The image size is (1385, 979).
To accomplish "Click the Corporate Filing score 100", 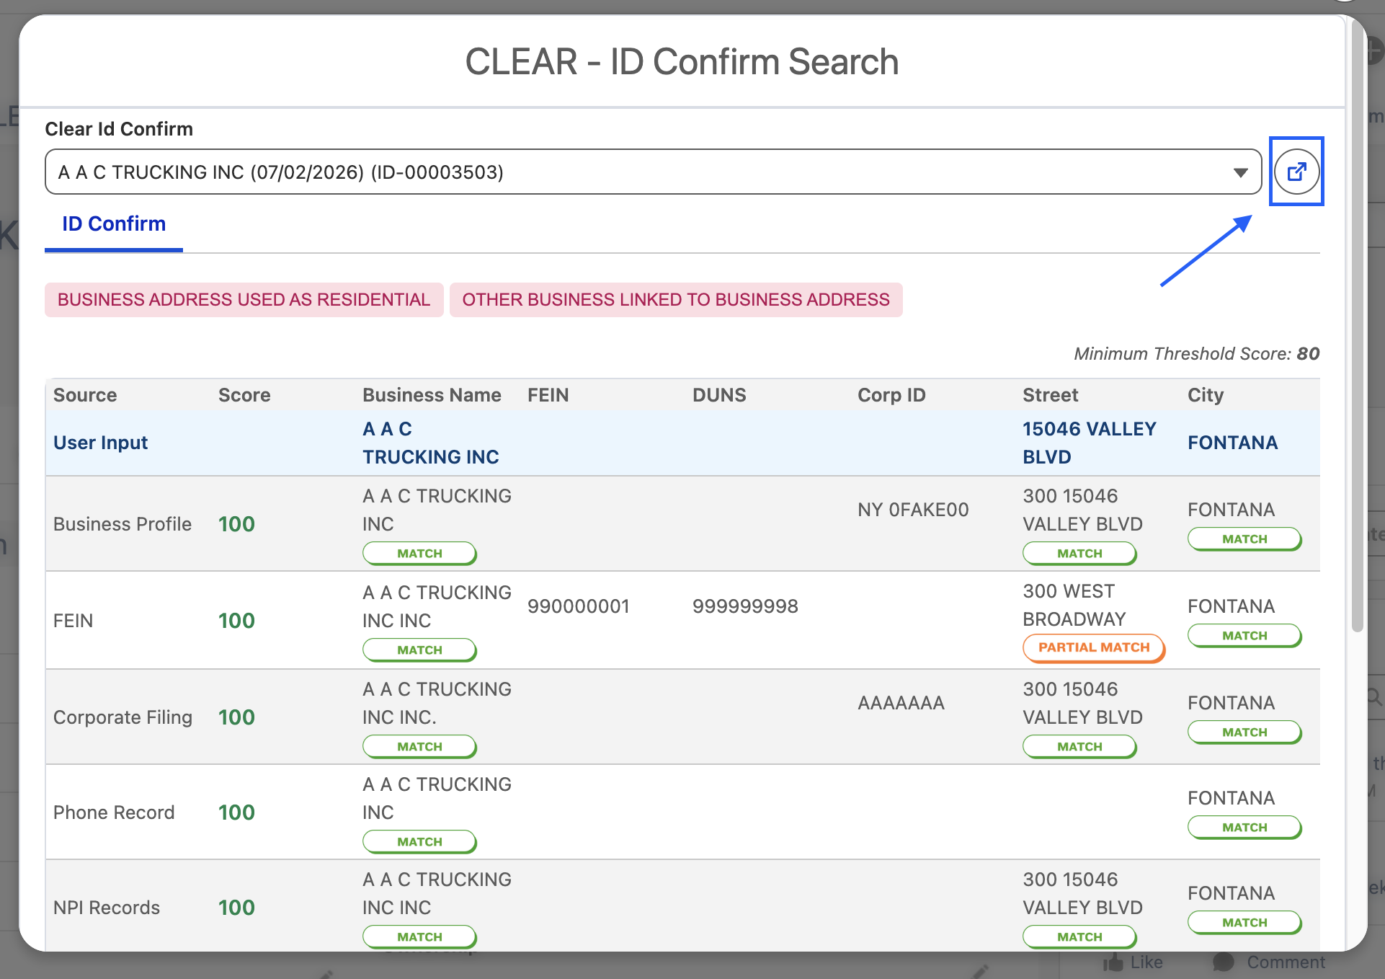I will point(236,717).
